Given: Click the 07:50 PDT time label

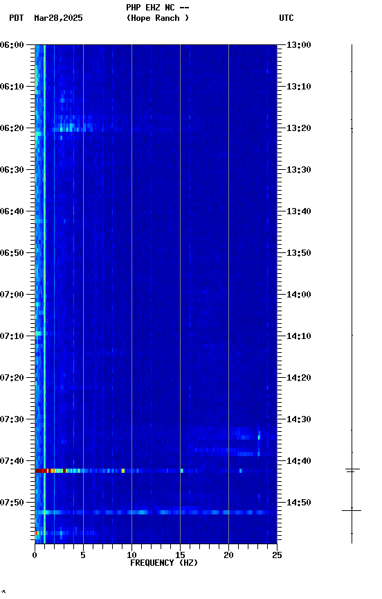Looking at the screenshot, I should pos(12,503).
